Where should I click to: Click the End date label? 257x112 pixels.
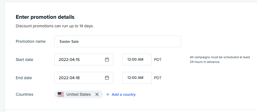(x=24, y=78)
